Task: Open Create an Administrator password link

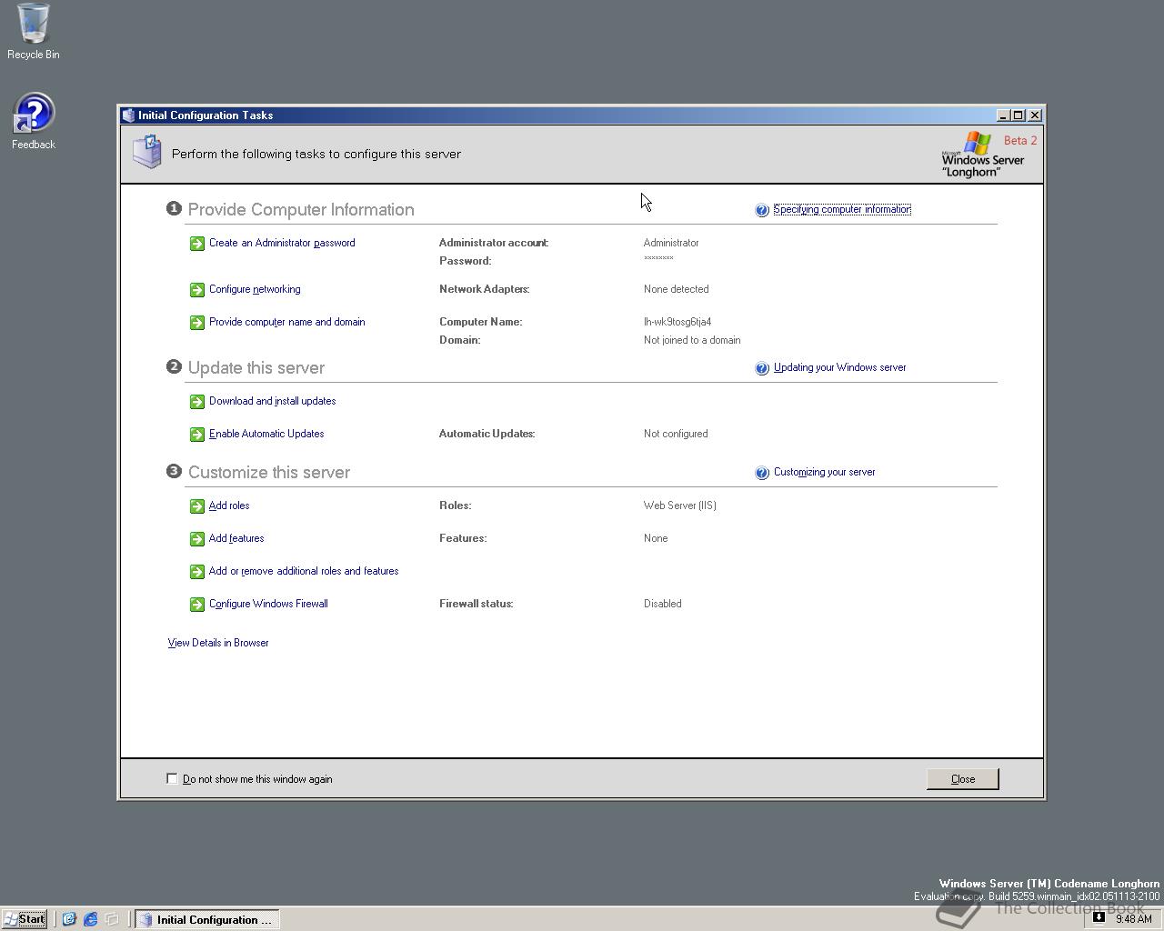Action: (282, 243)
